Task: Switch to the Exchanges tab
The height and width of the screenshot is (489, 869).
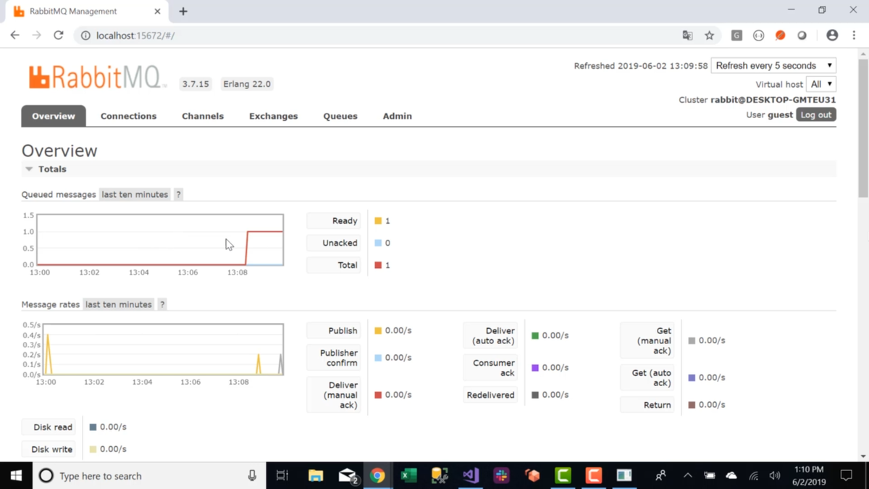Action: 273,116
